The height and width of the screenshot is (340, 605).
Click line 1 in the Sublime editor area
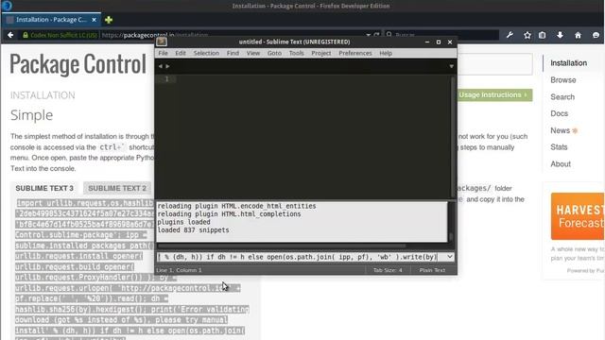313,79
